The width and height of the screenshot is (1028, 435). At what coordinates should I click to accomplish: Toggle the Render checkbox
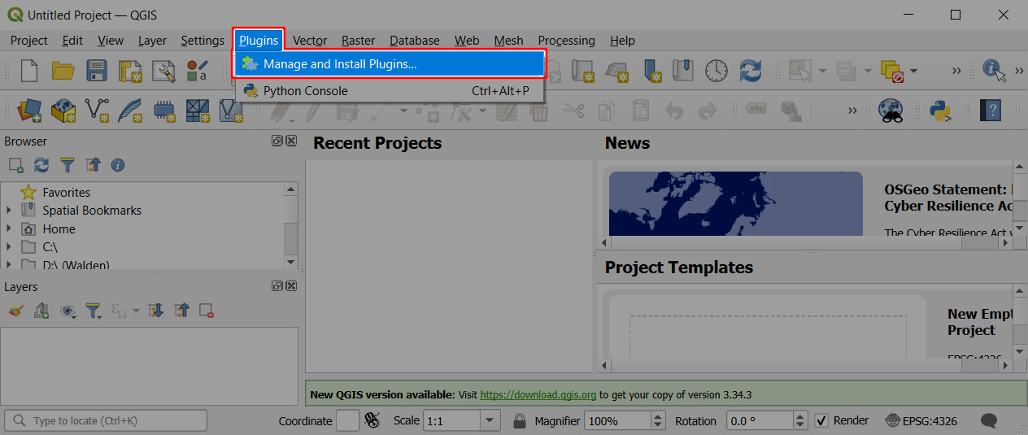click(821, 420)
